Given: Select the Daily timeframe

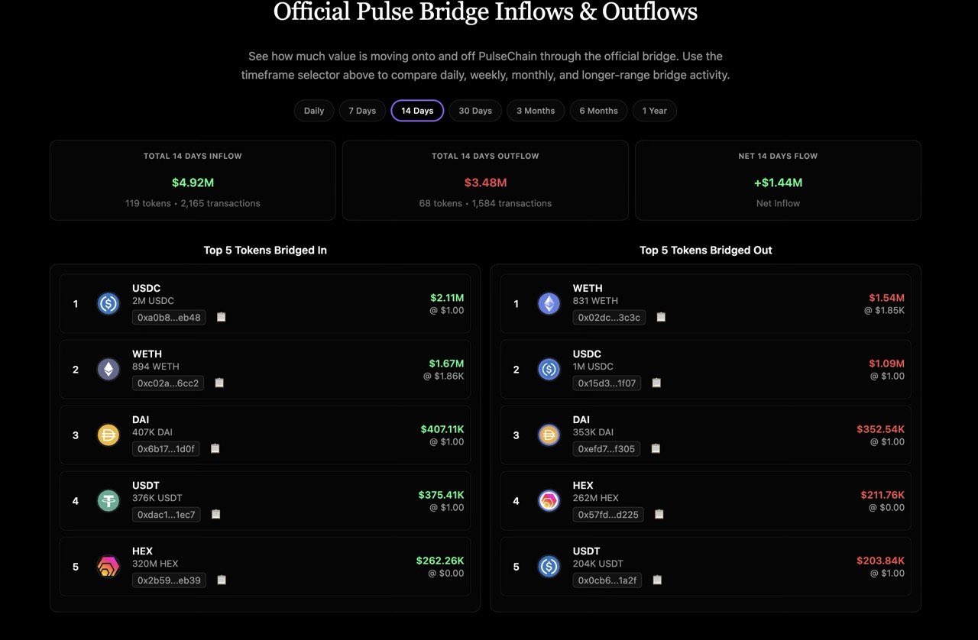Looking at the screenshot, I should pos(314,111).
